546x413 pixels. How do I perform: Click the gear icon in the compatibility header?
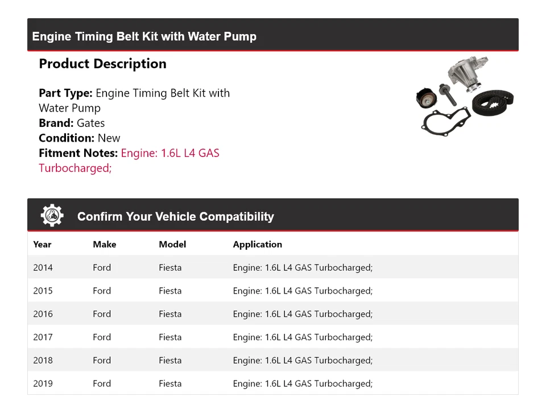(52, 216)
